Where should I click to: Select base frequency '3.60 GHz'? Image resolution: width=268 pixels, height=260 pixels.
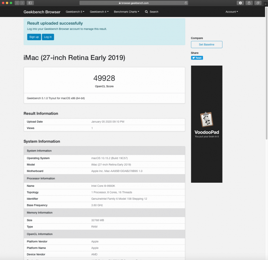point(97,205)
